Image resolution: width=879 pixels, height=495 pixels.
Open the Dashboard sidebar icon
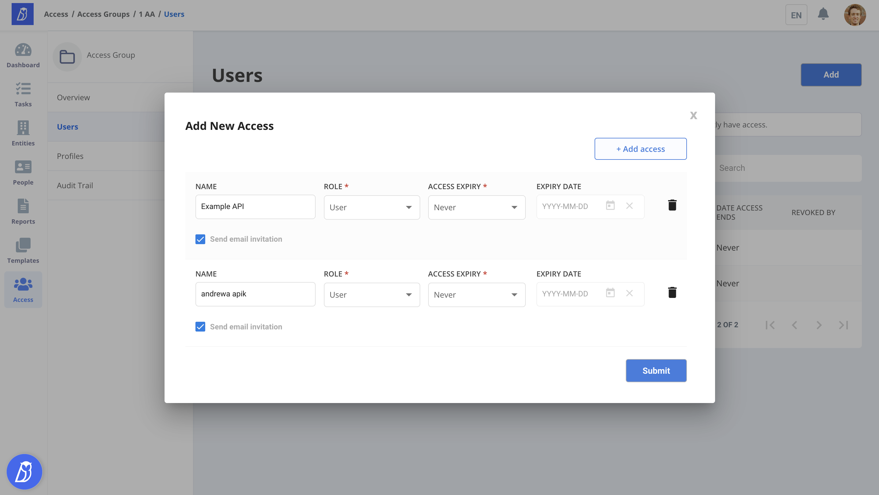pos(23,56)
